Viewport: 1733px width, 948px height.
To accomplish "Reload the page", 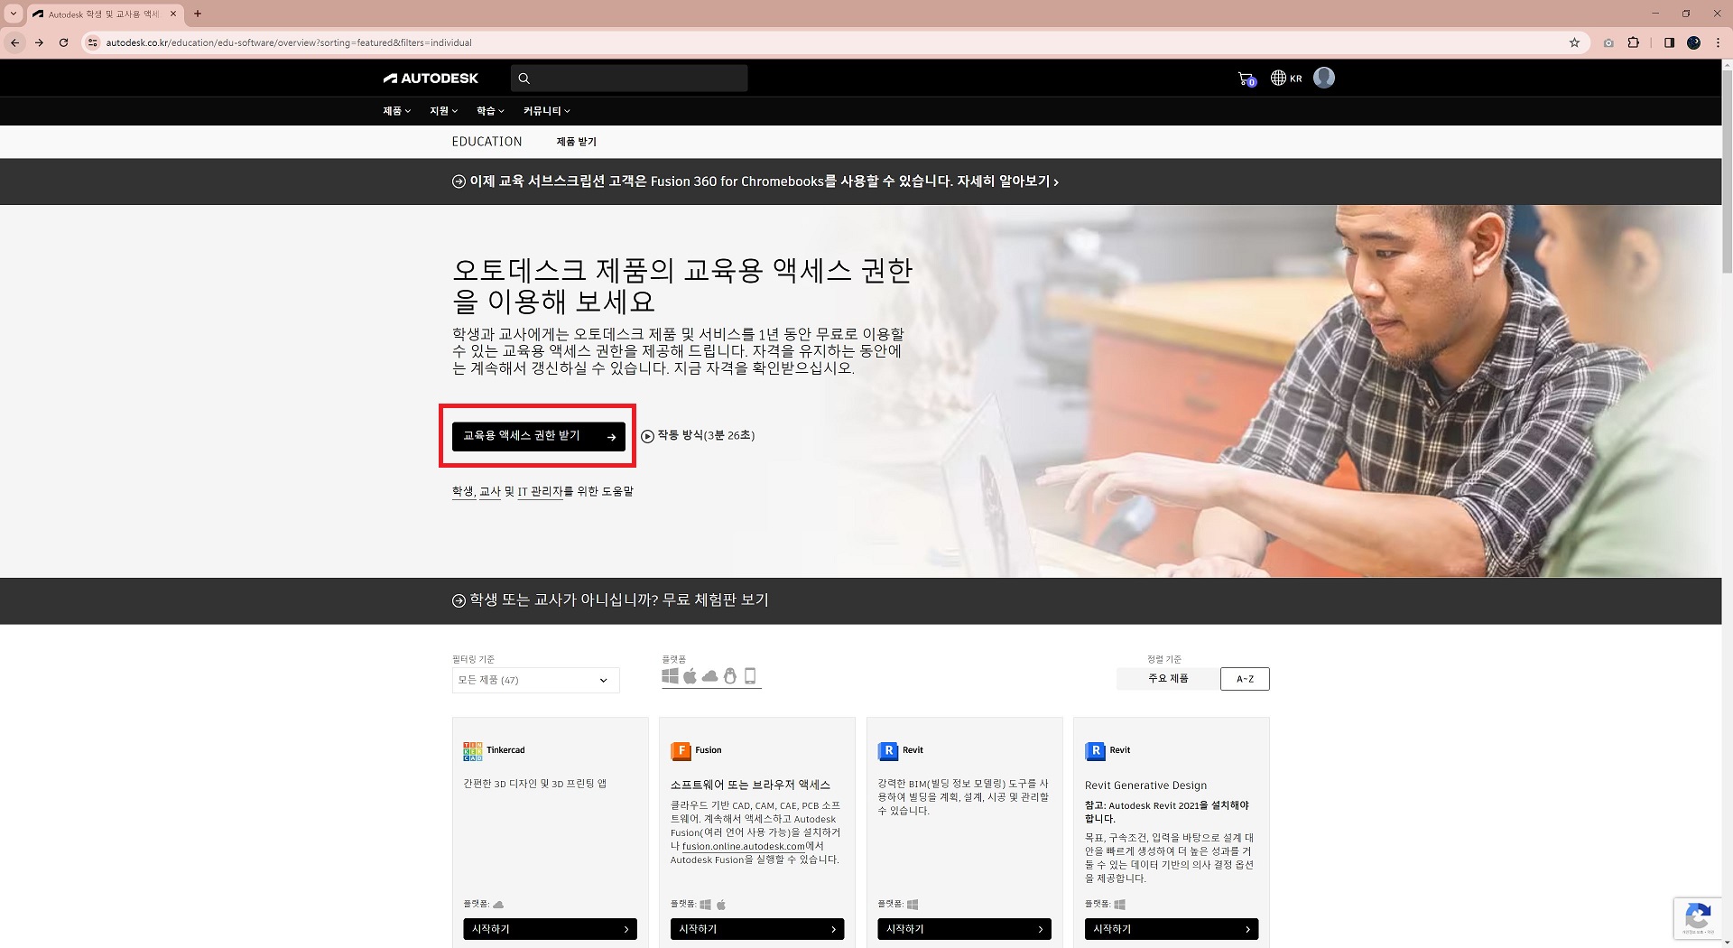I will coord(63,42).
